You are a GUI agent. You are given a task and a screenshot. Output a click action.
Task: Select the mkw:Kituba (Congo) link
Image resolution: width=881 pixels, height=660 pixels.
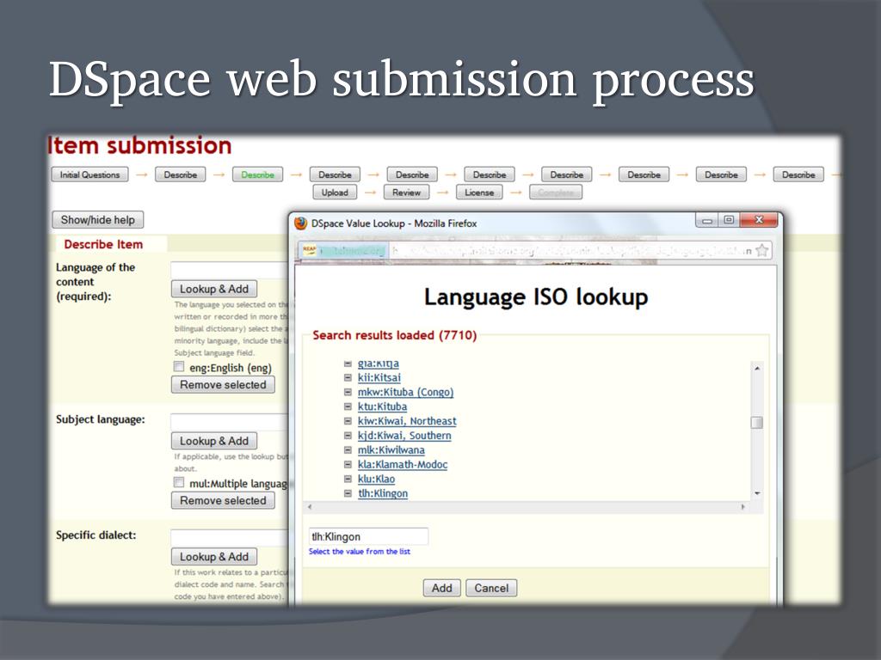coord(406,392)
